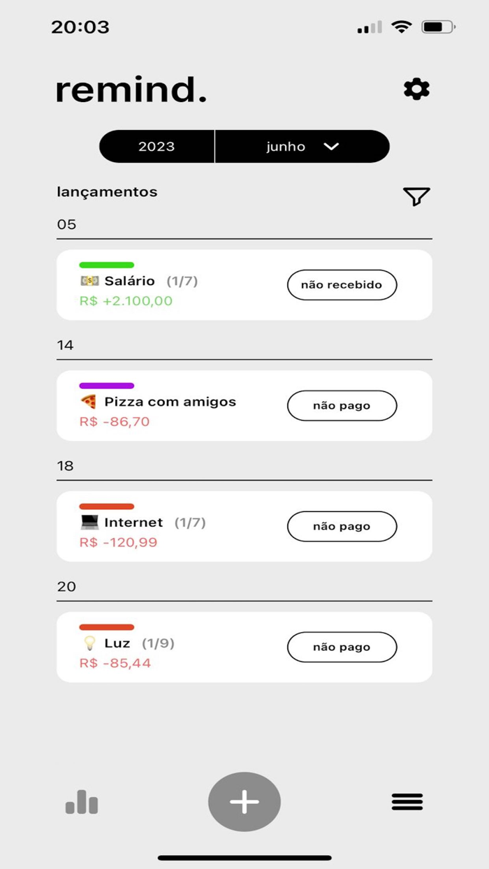This screenshot has height=869, width=489.
Task: Click the money emoji on the Salário entry
Action: (89, 281)
